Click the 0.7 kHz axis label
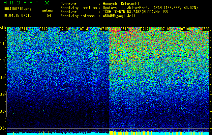Screen dimensions: 212x135 pos(2,111)
